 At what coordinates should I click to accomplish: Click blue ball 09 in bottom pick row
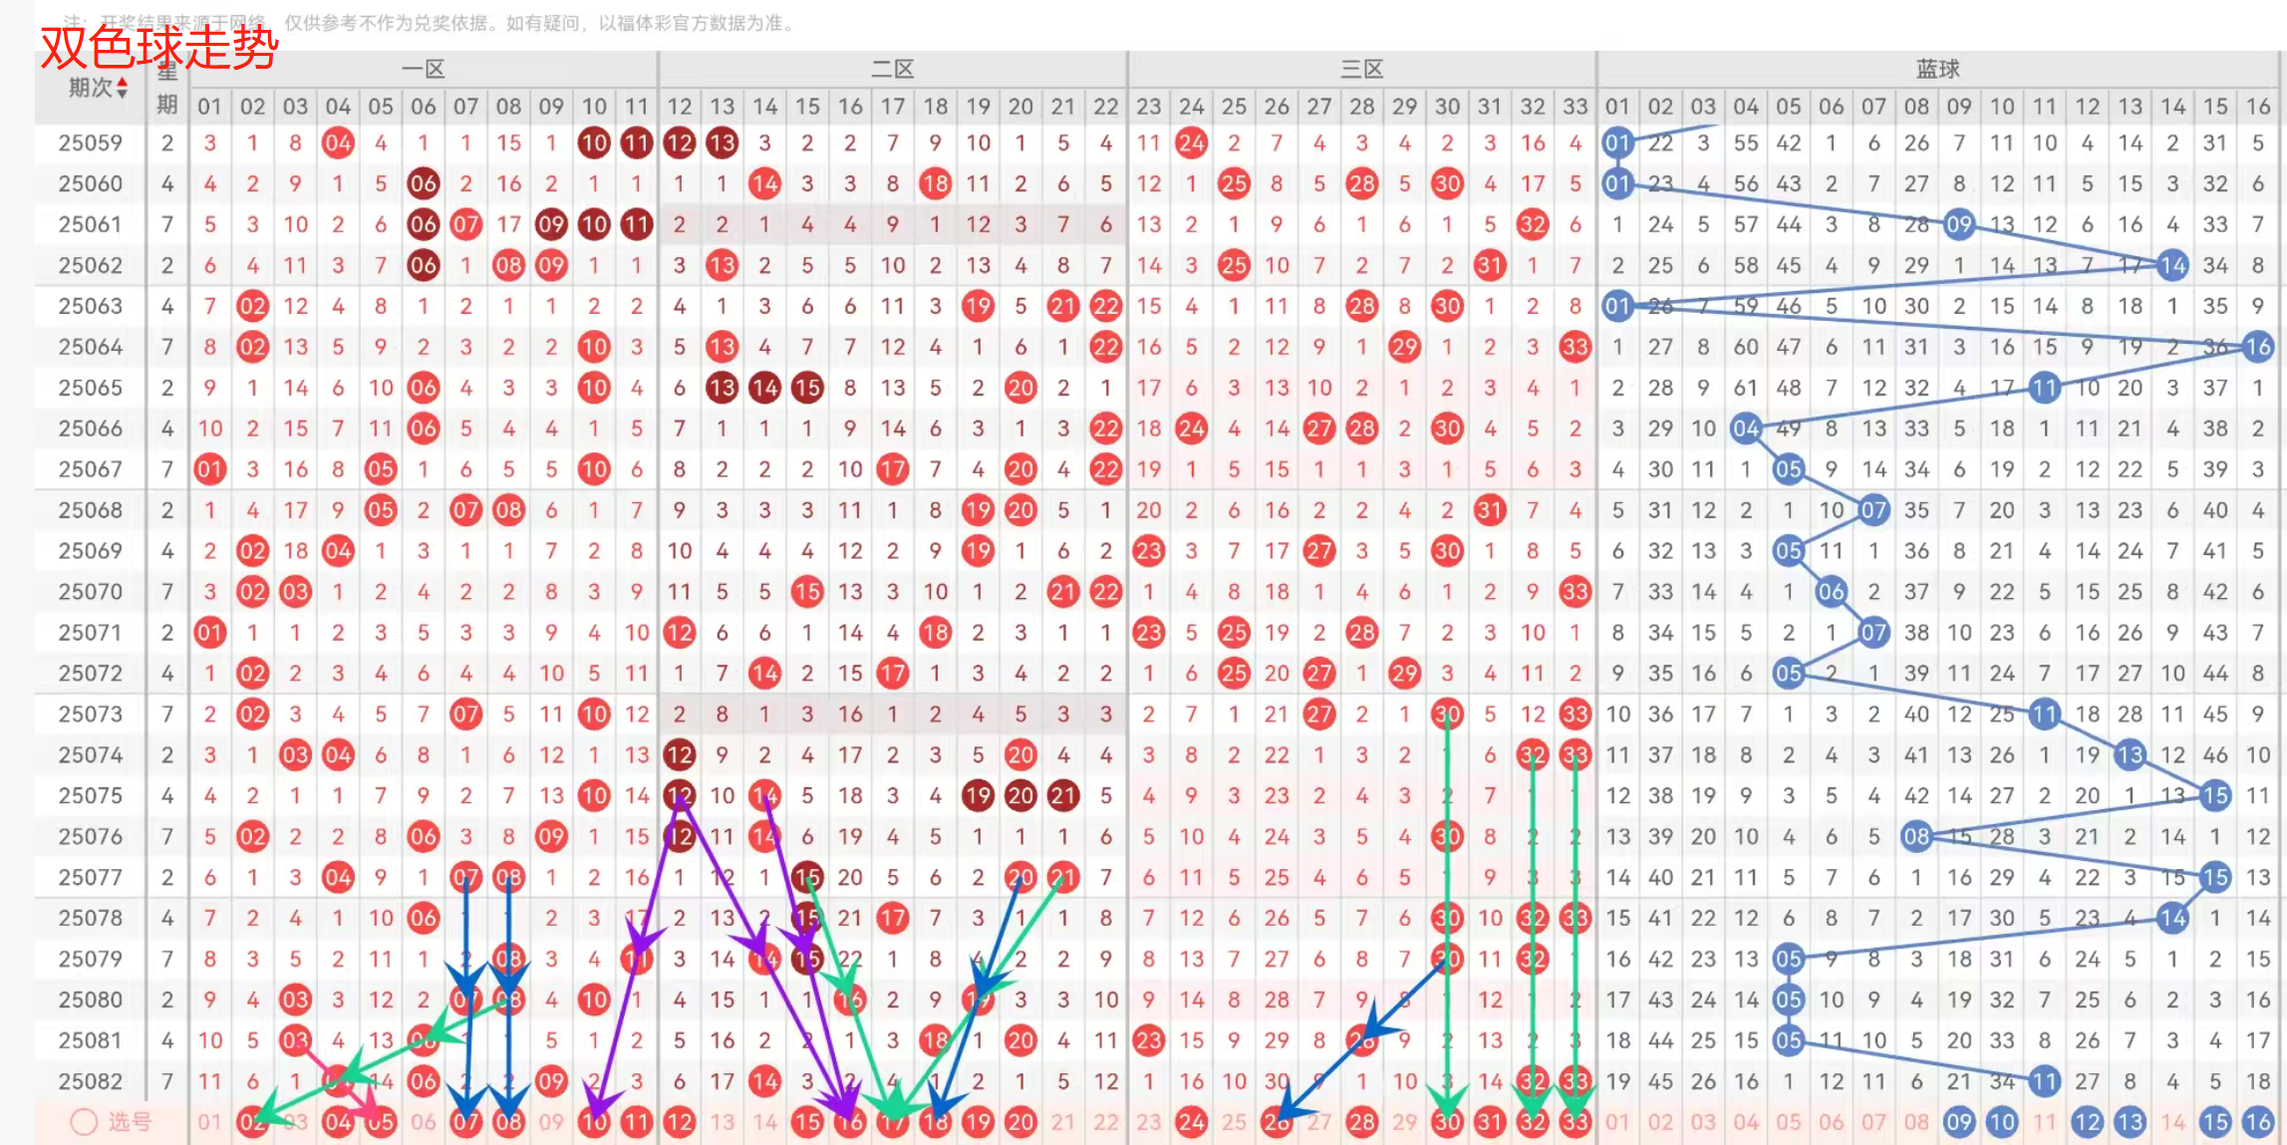pyautogui.click(x=1959, y=1122)
